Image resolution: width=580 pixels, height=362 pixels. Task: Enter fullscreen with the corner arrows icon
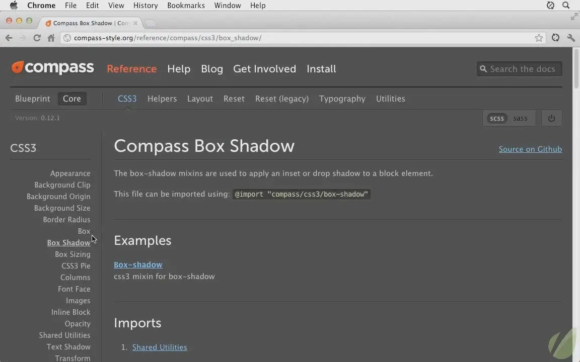pos(574,17)
